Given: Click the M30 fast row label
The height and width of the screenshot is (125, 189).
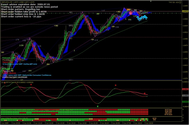Looking at the screenshot, I should coord(168,111).
